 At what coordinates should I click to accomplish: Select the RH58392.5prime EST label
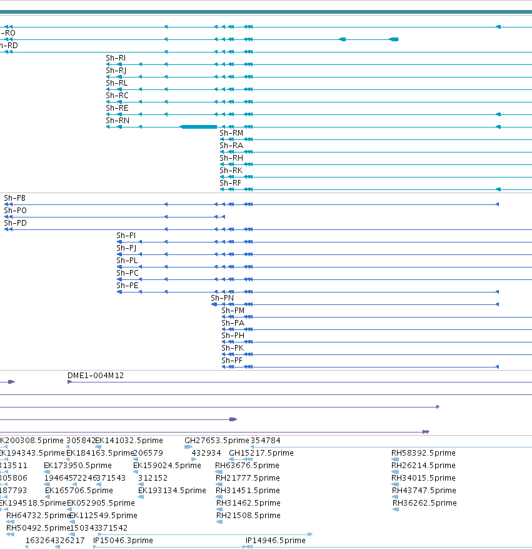pyautogui.click(x=423, y=453)
